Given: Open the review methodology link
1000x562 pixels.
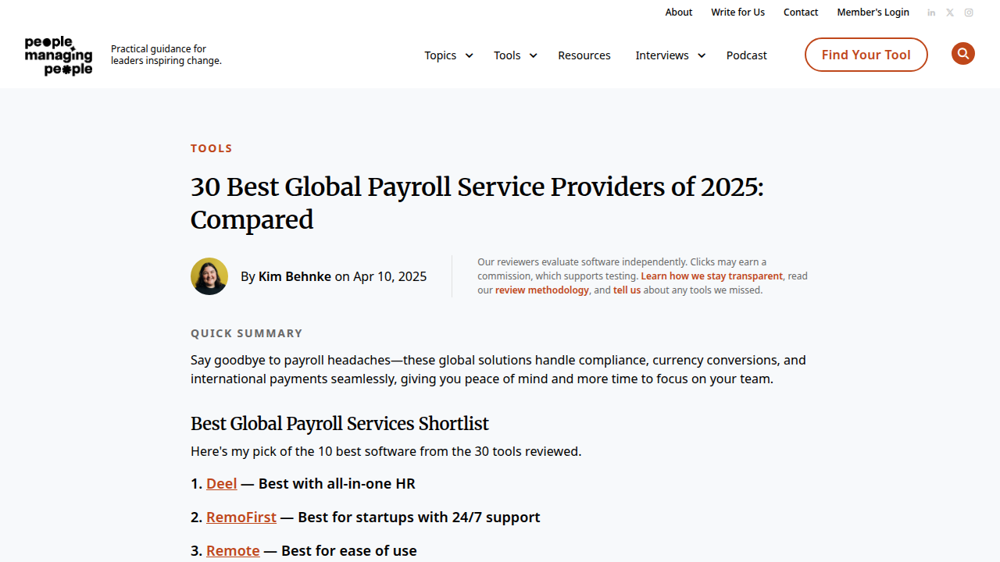Looking at the screenshot, I should 542,290.
